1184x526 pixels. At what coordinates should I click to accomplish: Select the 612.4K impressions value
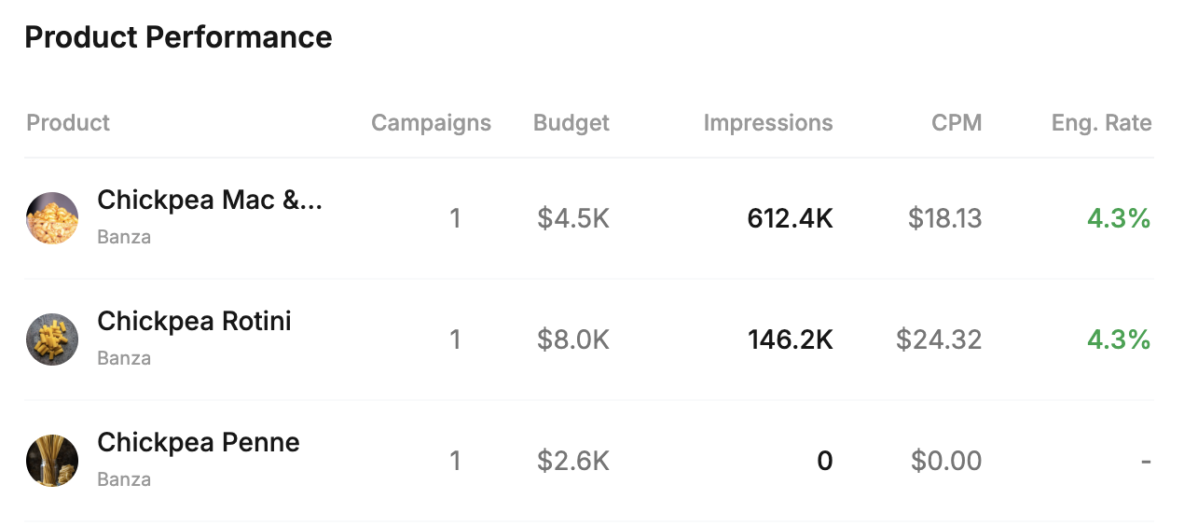[x=790, y=219]
